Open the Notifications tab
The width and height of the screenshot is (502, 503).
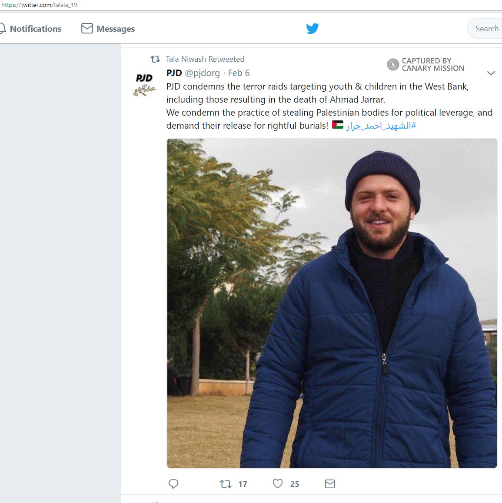[35, 29]
